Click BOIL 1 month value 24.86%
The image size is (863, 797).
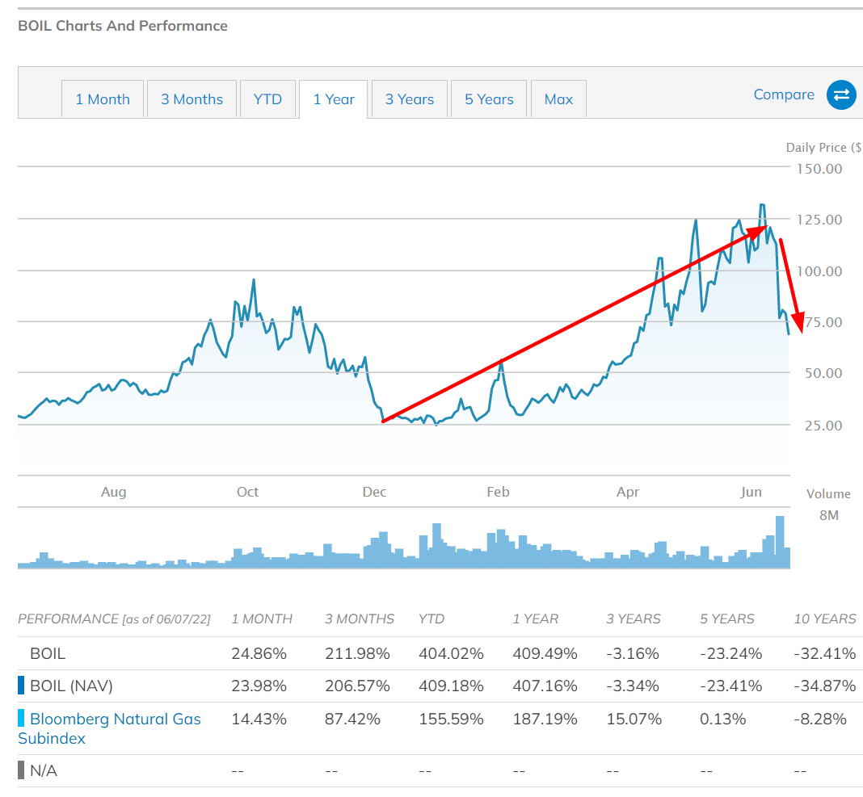click(x=259, y=653)
